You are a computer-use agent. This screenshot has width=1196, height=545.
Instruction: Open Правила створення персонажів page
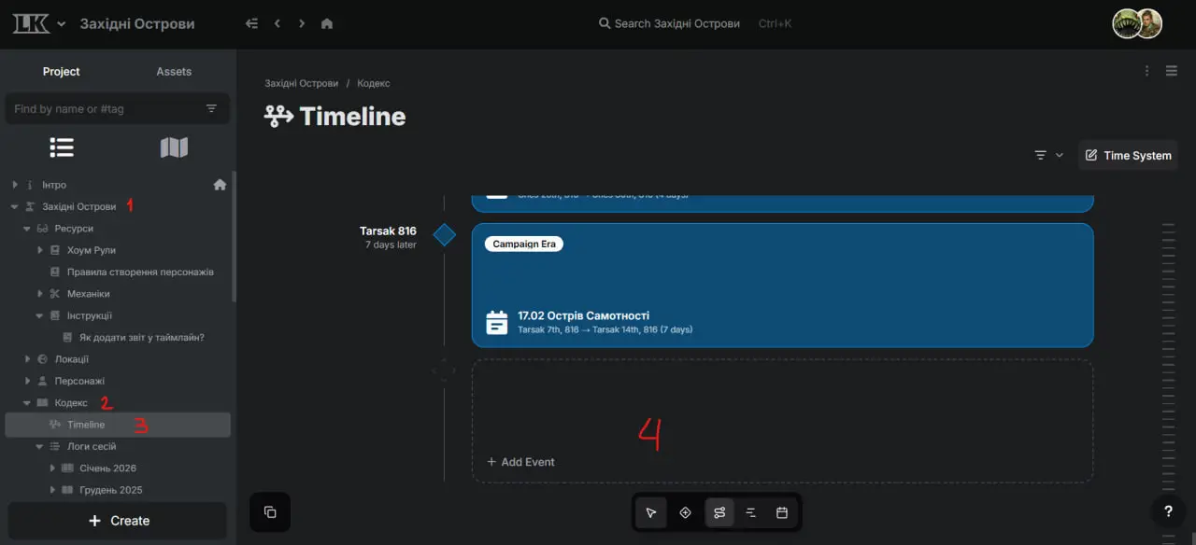(x=140, y=272)
